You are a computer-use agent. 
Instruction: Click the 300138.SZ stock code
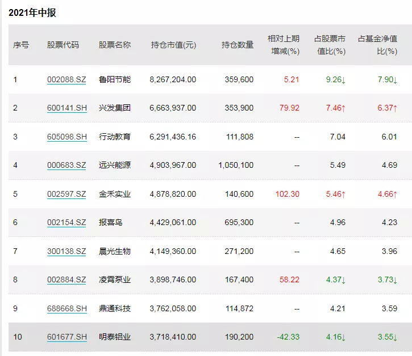(66, 251)
